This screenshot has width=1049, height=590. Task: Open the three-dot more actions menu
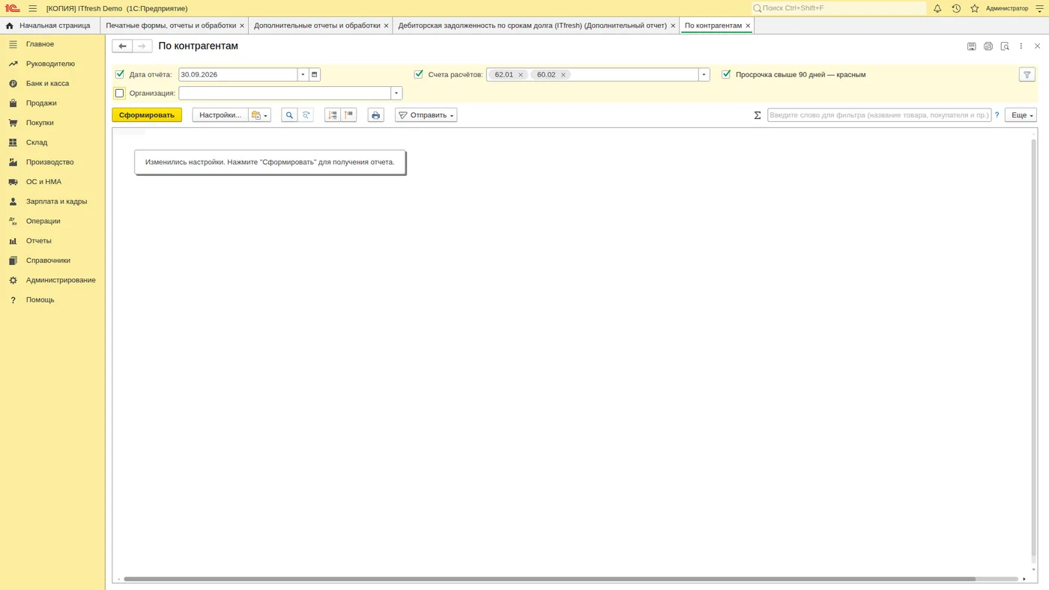(x=1021, y=46)
